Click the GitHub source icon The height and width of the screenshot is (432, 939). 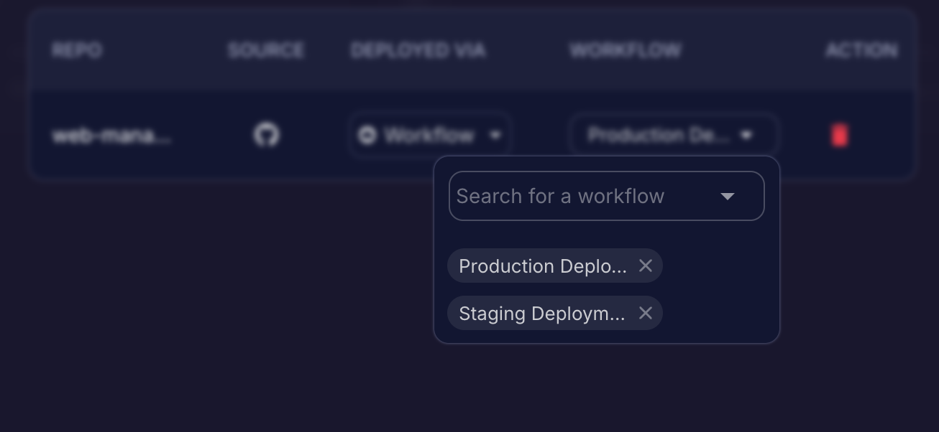pos(266,135)
